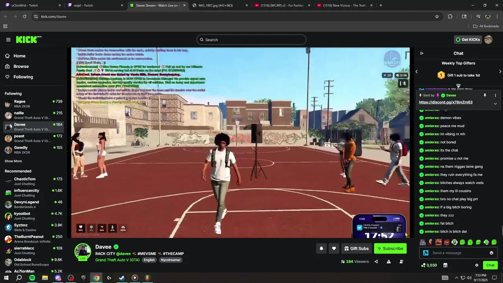This screenshot has width=503, height=283.
Task: Select the English language tag
Action: click(x=149, y=260)
